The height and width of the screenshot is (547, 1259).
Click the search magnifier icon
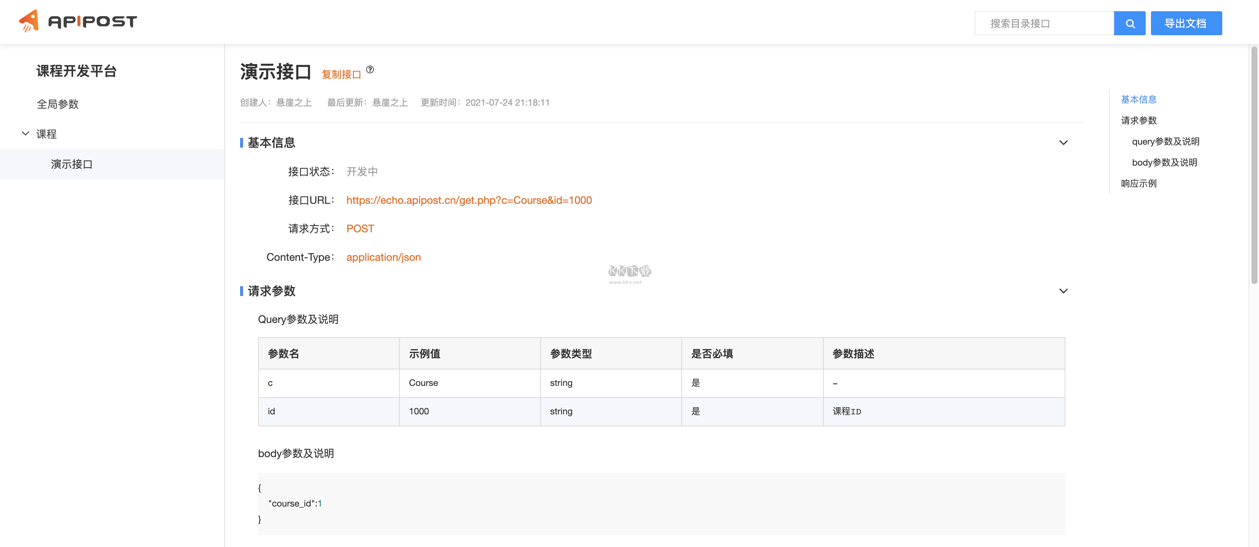tap(1130, 23)
